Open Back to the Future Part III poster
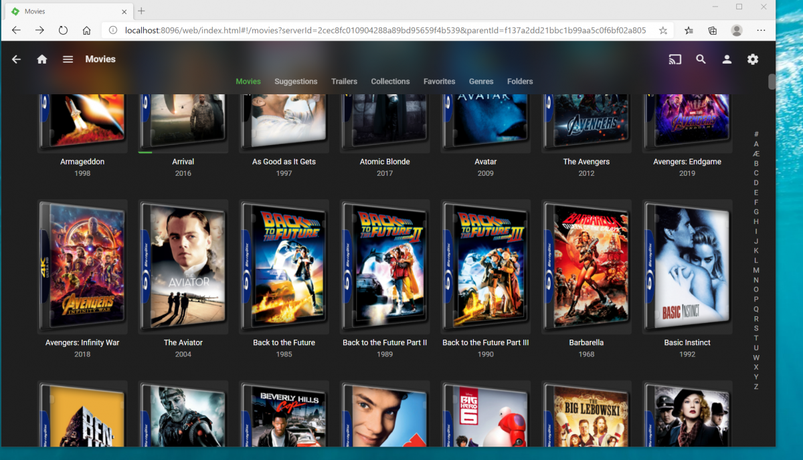The image size is (803, 460). pos(486,267)
